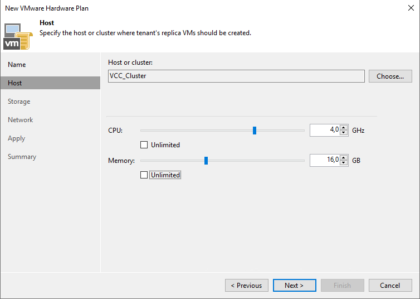Switch to the Network wizard step

coord(21,120)
